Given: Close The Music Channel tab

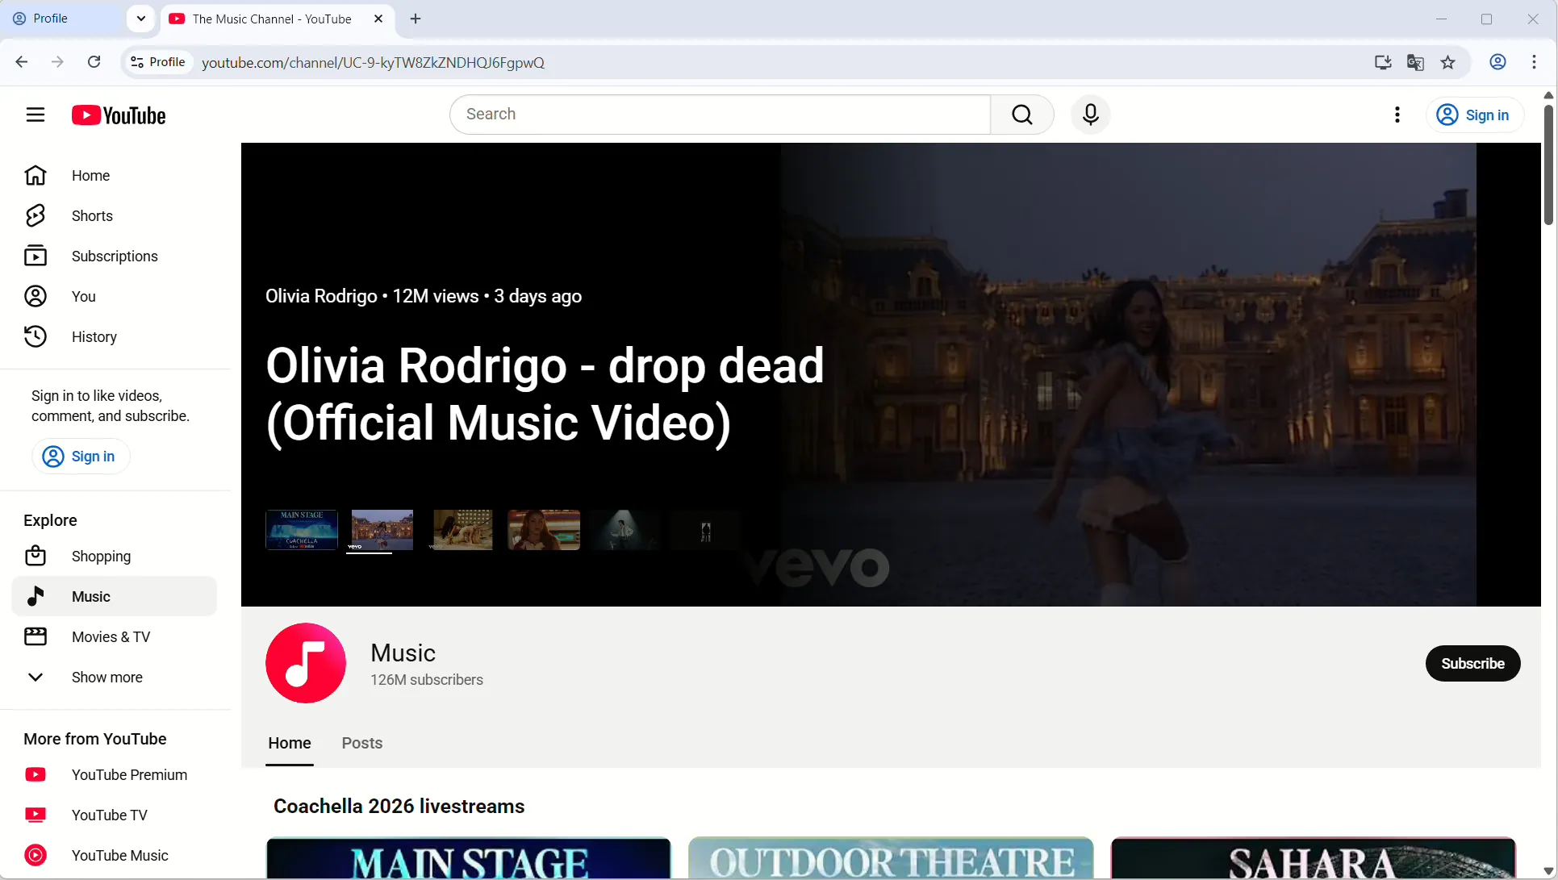Looking at the screenshot, I should 378,19.
